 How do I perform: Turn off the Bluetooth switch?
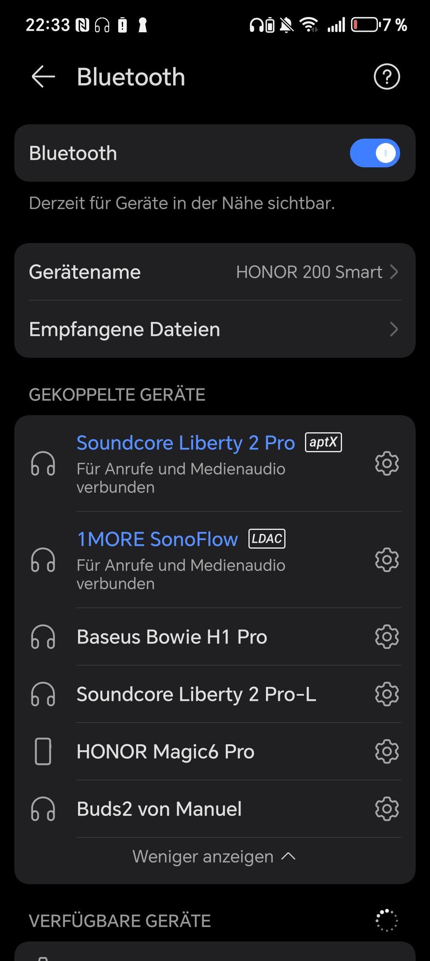click(x=375, y=153)
